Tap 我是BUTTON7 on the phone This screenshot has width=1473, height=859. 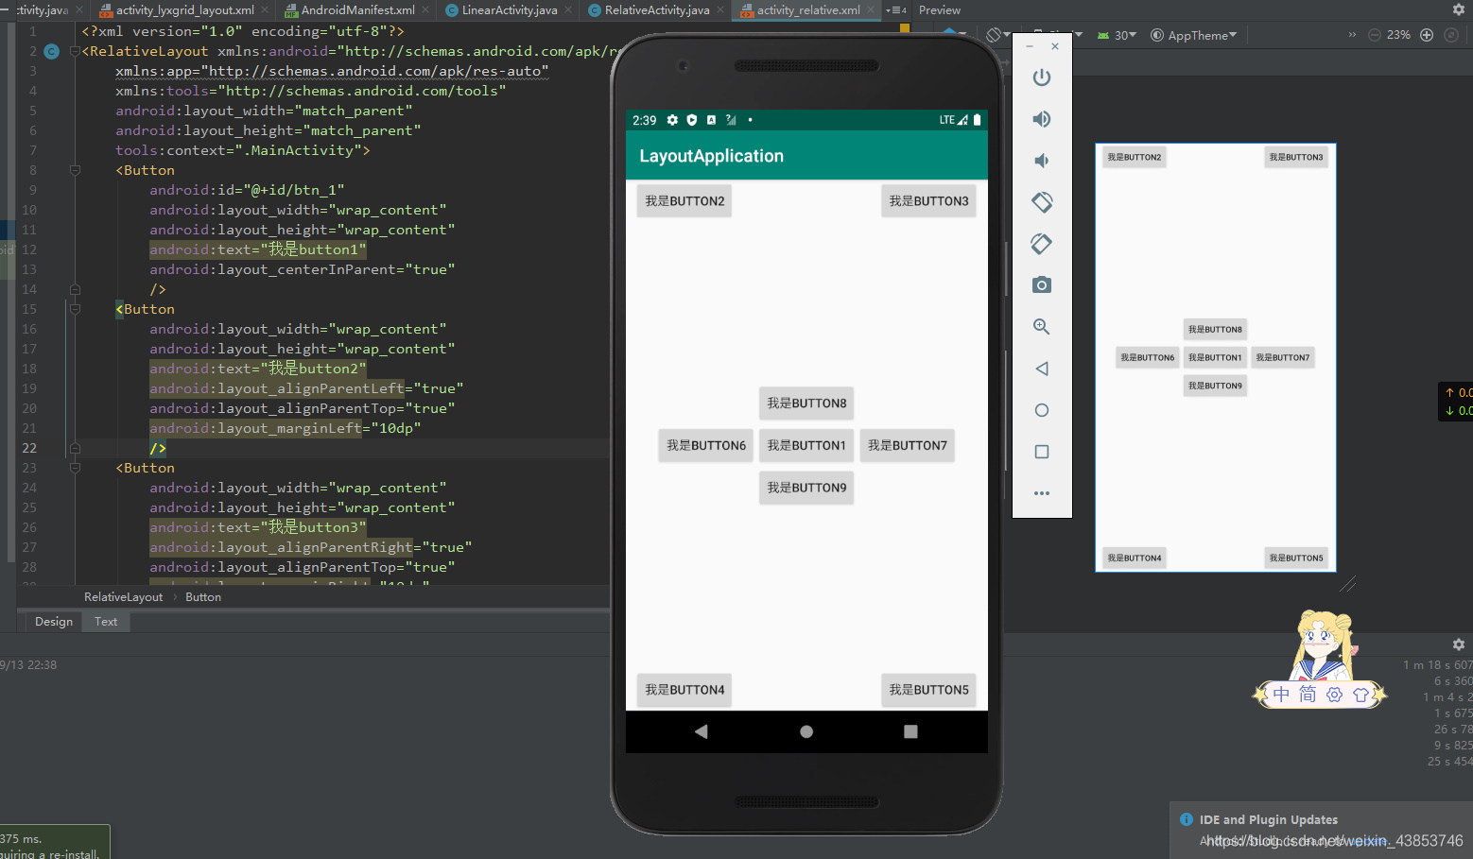[x=908, y=446]
